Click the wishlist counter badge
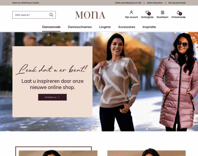The height and width of the screenshot is (156, 198). 149,14
